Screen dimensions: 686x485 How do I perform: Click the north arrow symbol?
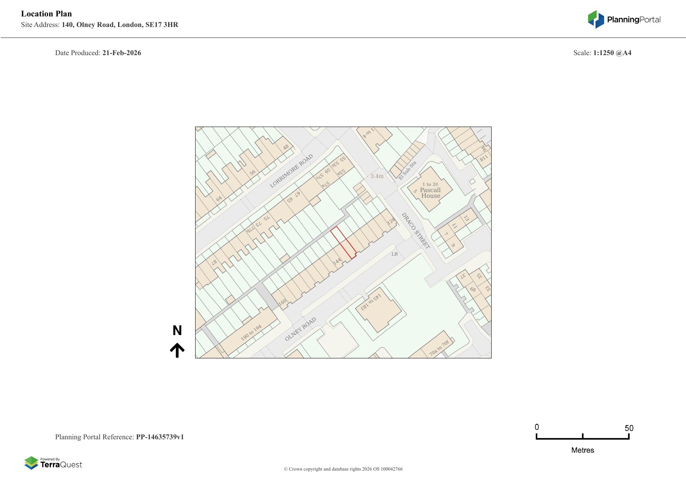pyautogui.click(x=177, y=351)
